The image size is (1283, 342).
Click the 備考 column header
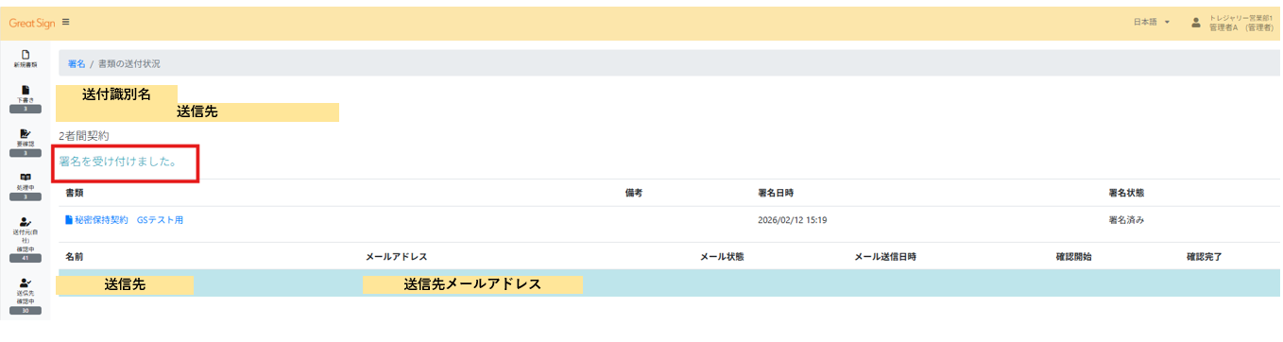(634, 193)
